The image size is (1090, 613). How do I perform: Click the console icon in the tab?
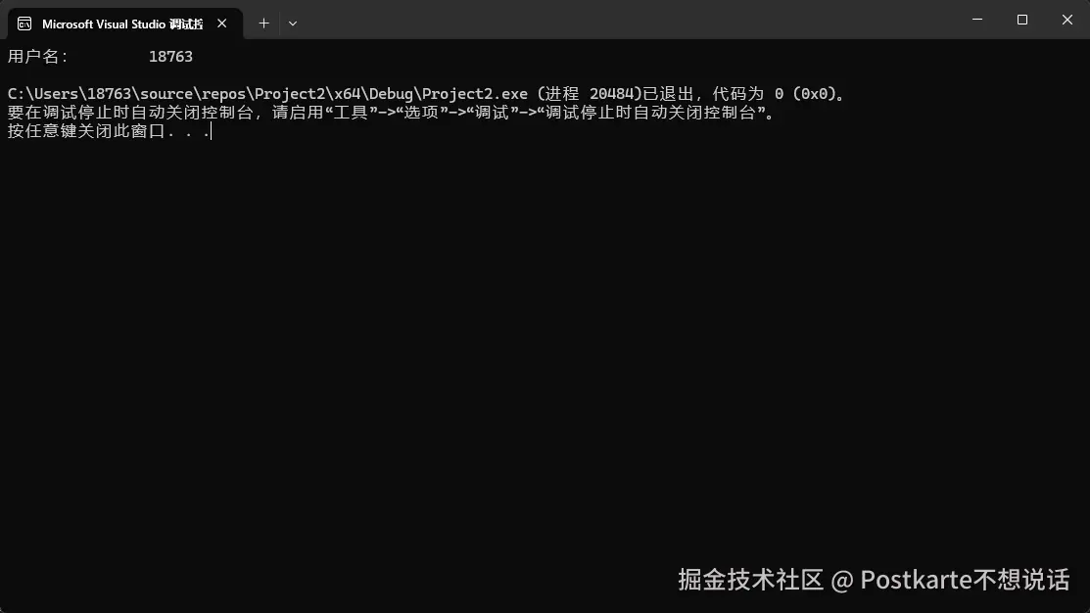coord(24,24)
